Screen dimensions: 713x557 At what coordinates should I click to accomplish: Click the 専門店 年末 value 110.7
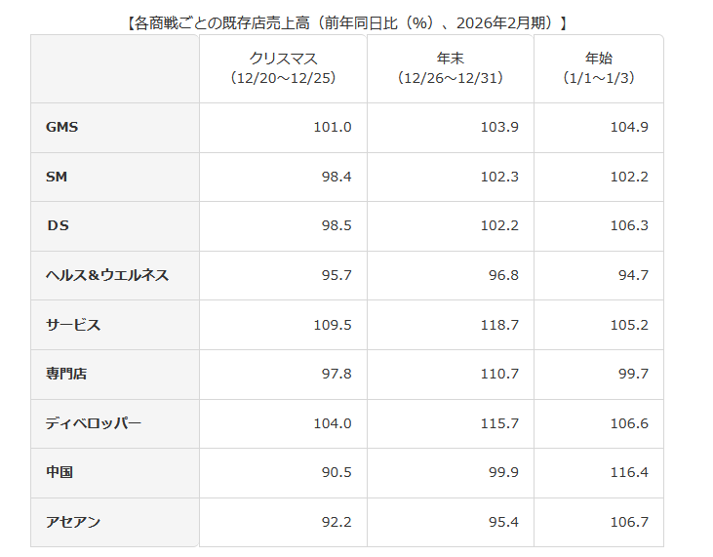(501, 374)
